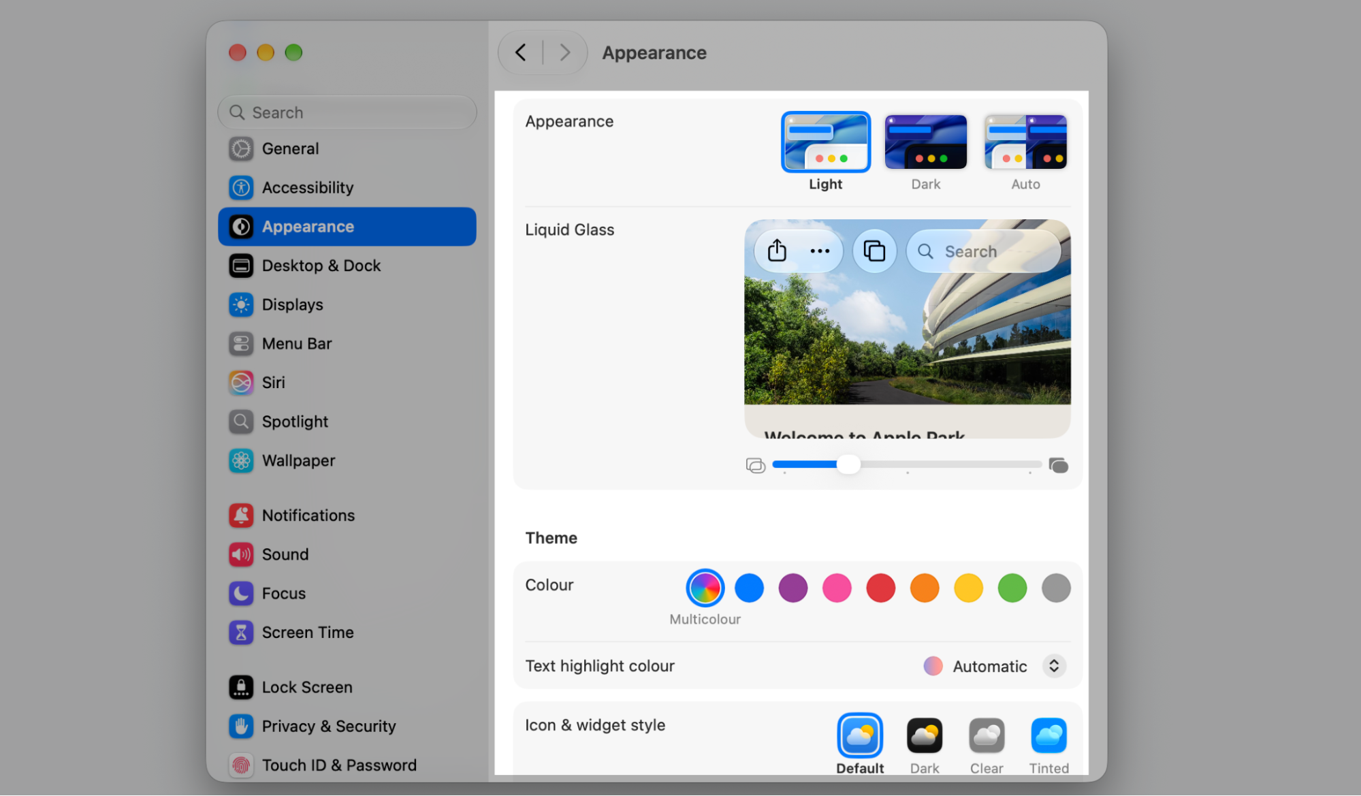The width and height of the screenshot is (1361, 796).
Task: Choose Clear icon & widget style
Action: point(987,744)
